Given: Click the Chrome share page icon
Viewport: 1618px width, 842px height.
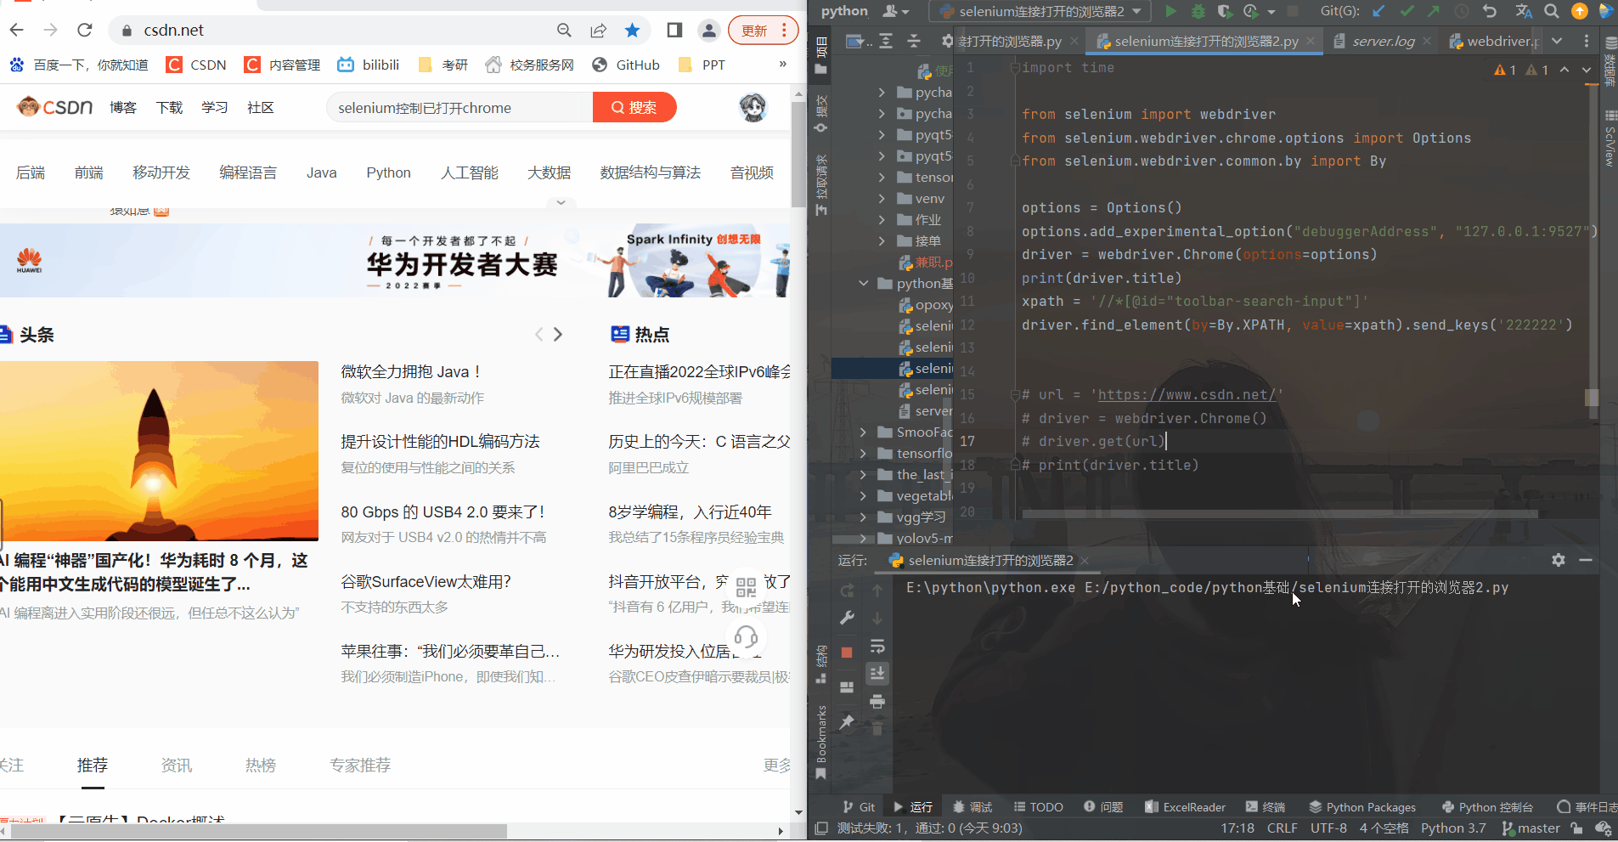Looking at the screenshot, I should 599,31.
